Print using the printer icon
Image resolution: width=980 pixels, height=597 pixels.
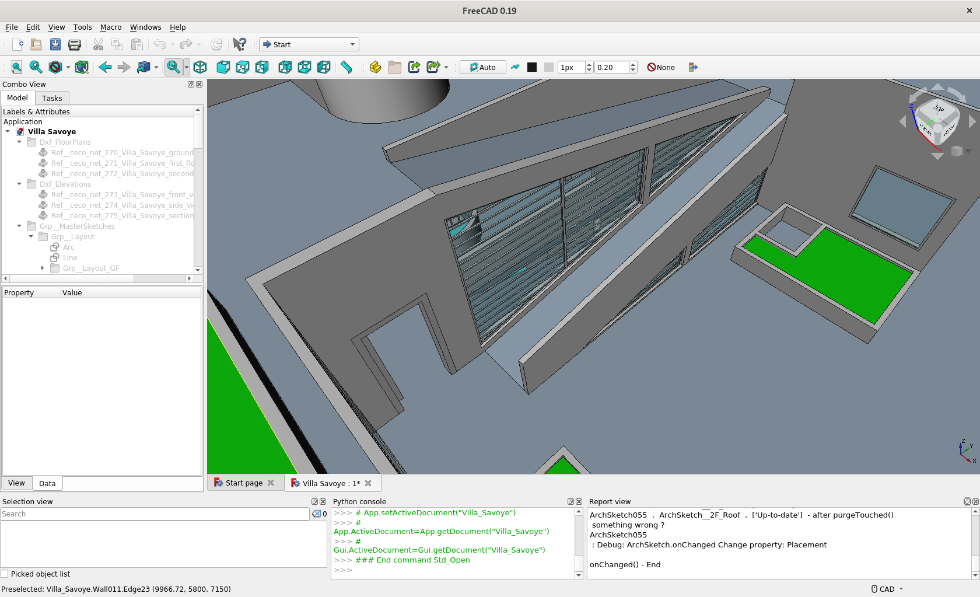(x=75, y=44)
